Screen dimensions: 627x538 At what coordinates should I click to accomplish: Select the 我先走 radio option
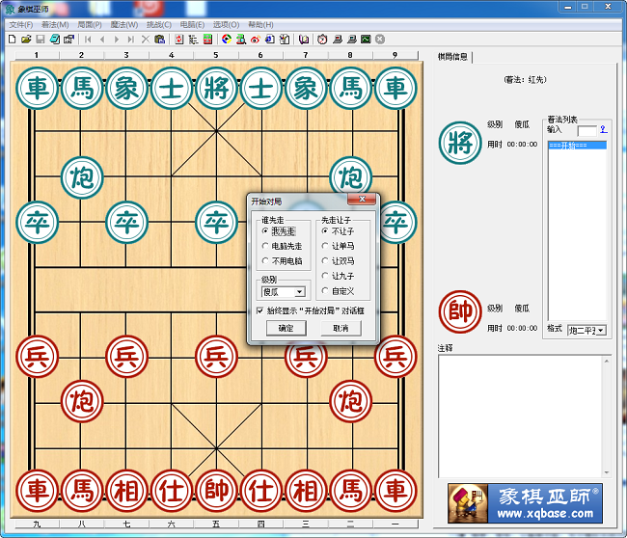point(279,231)
